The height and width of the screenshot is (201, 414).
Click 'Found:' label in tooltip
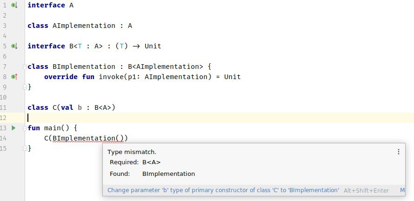tap(120, 174)
